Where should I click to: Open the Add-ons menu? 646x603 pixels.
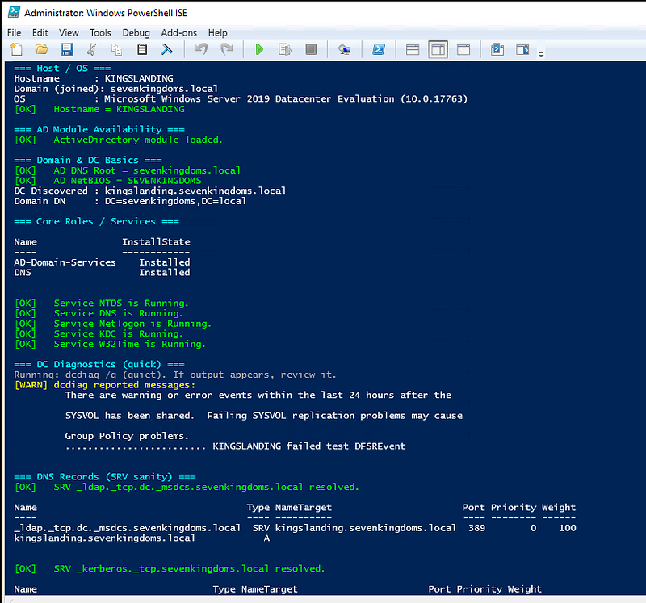point(178,32)
